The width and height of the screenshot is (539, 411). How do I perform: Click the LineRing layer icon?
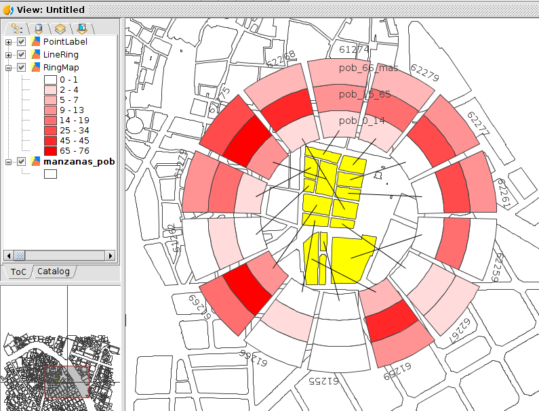(x=36, y=55)
